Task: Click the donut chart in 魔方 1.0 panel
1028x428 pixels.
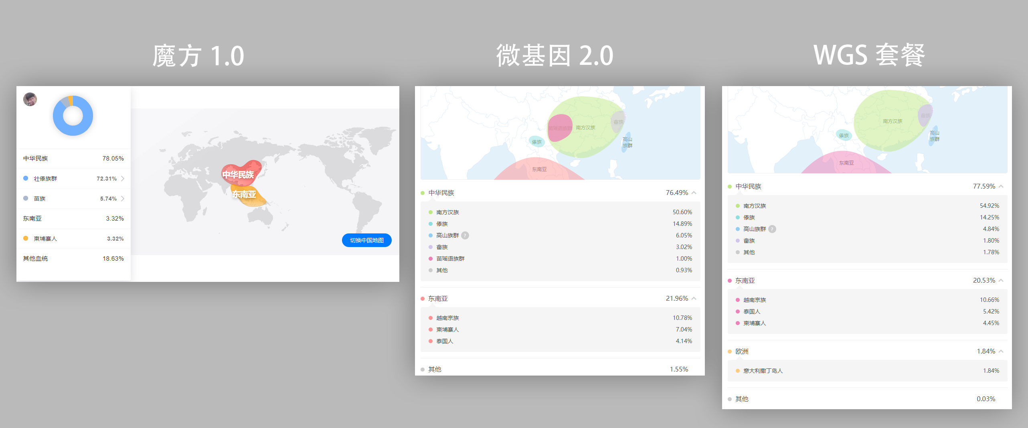Action: 73,116
